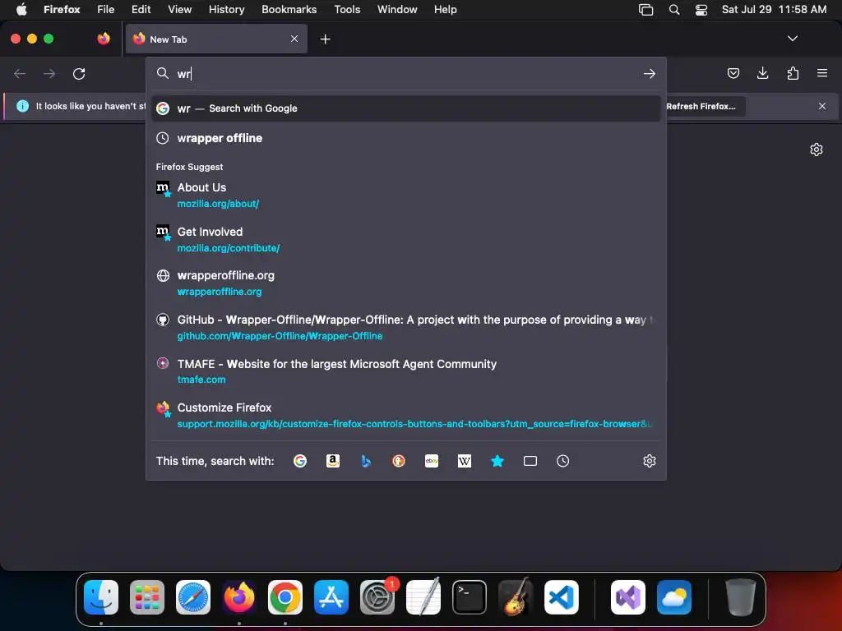The width and height of the screenshot is (842, 631).
Task: Search open tabs with the tab icon
Action: (x=530, y=461)
